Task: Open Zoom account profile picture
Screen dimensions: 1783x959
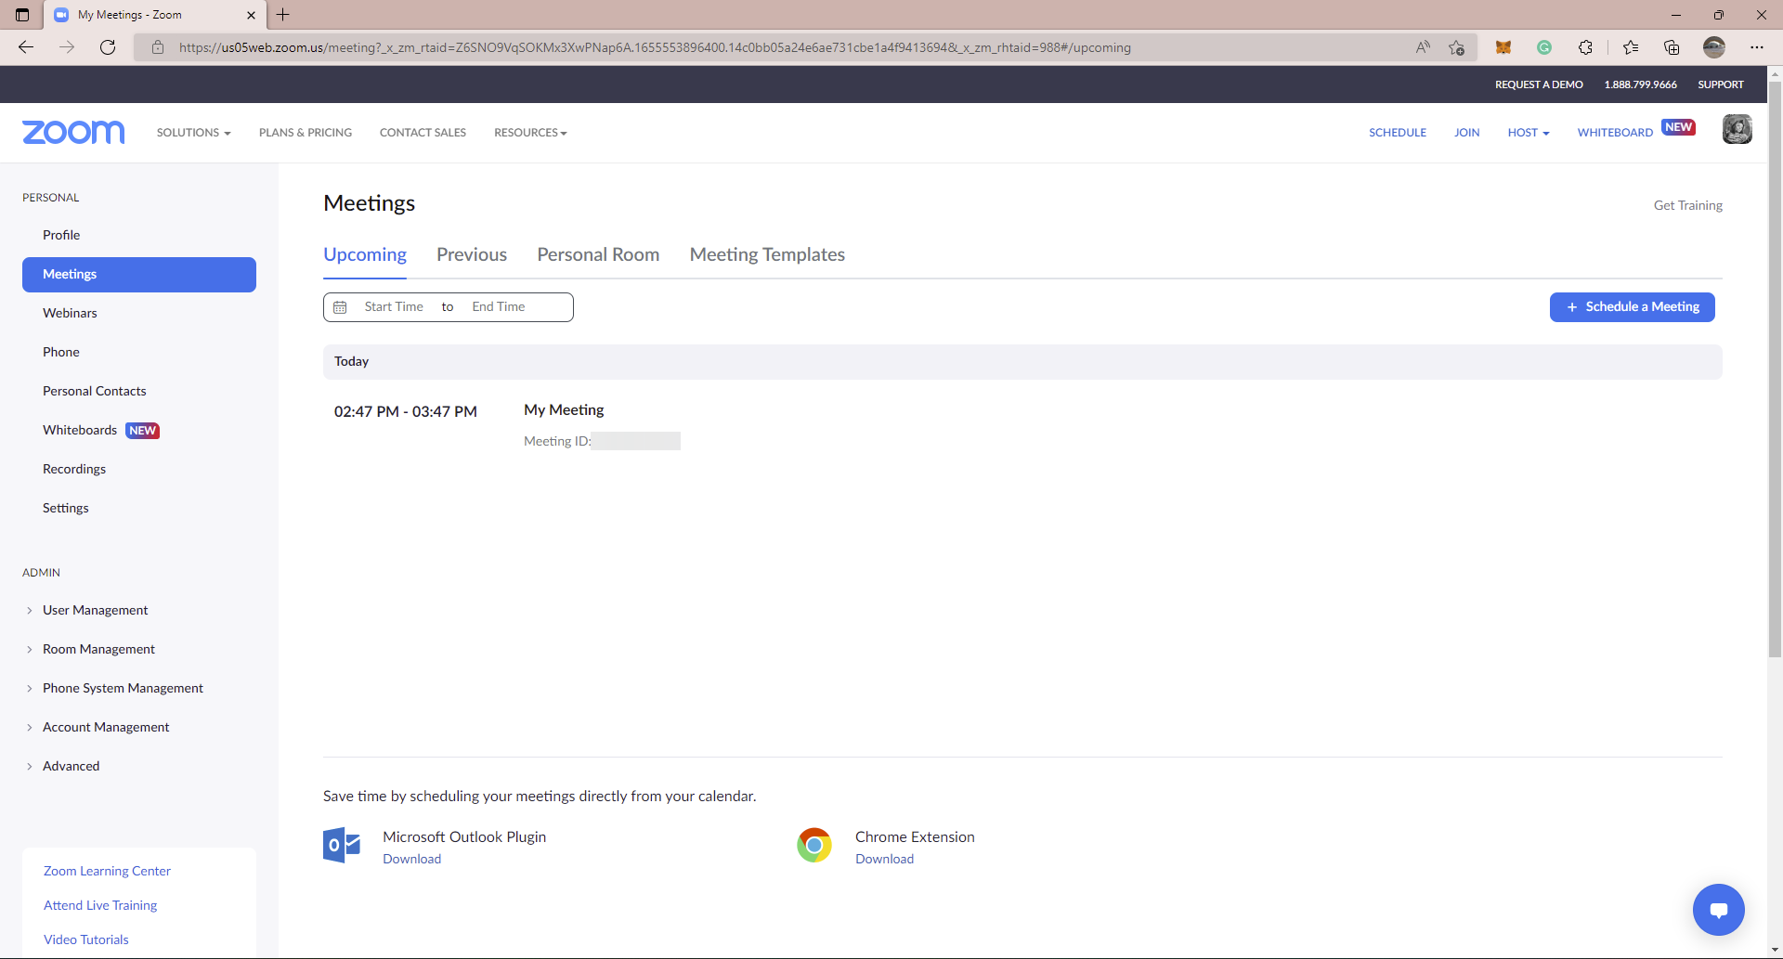Action: 1737,129
